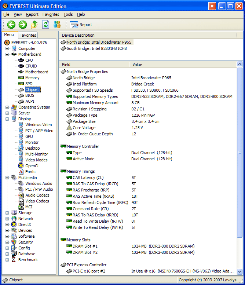The height and width of the screenshot is (285, 245).
Task: Select the Monitor tree item
Action: (x=32, y=142)
